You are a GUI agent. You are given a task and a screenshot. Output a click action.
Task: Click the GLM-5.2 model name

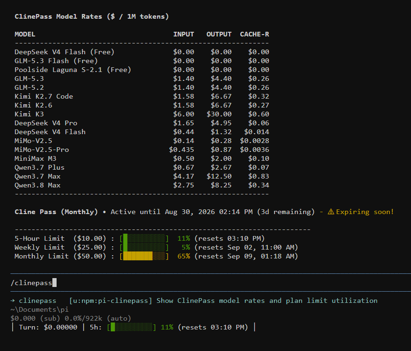[x=29, y=87]
